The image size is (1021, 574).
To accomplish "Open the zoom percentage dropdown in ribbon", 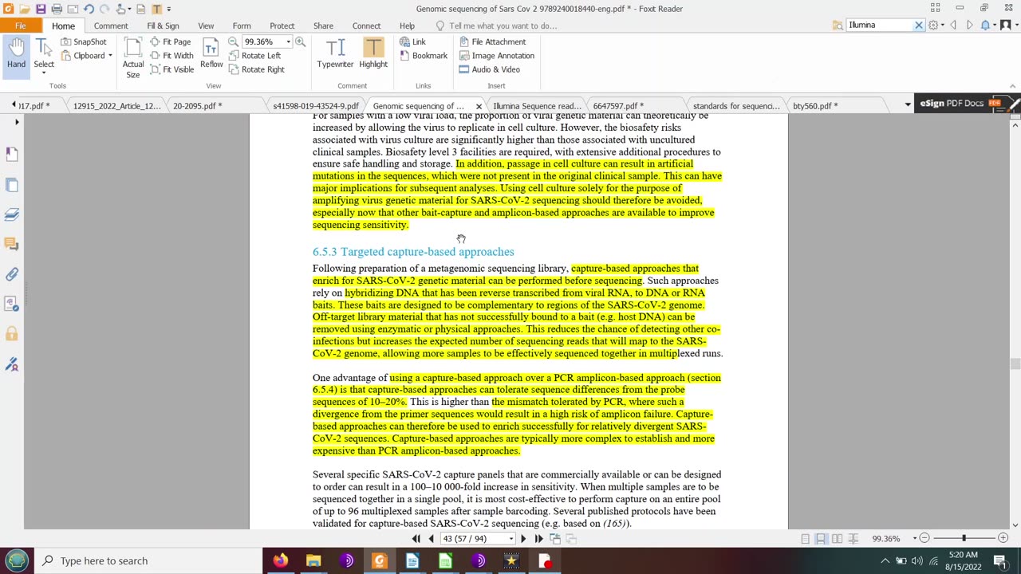I will point(288,41).
